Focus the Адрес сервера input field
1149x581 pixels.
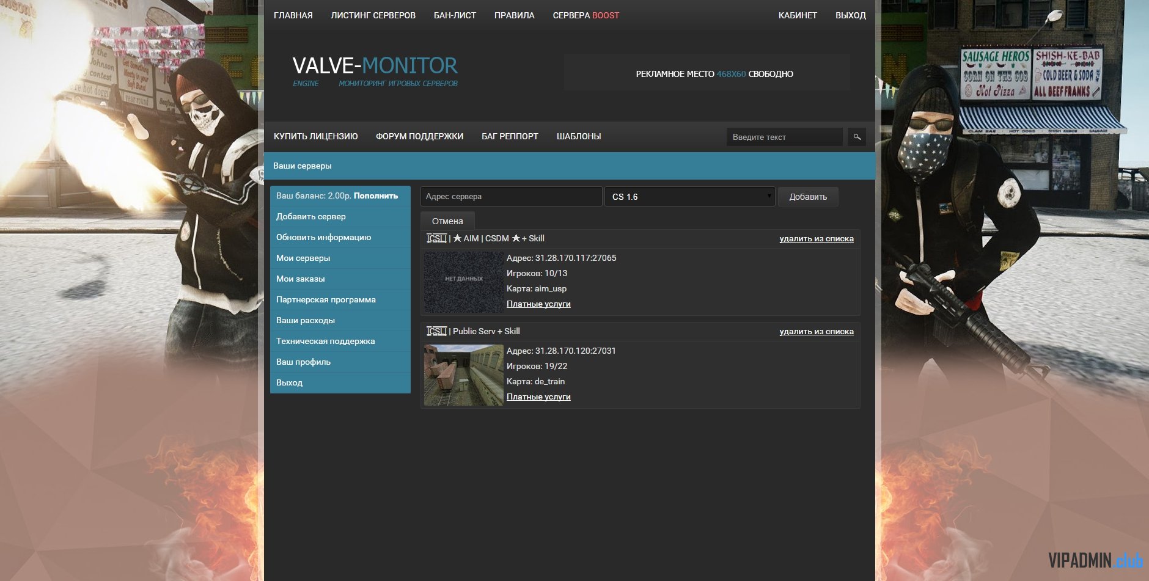tap(511, 197)
